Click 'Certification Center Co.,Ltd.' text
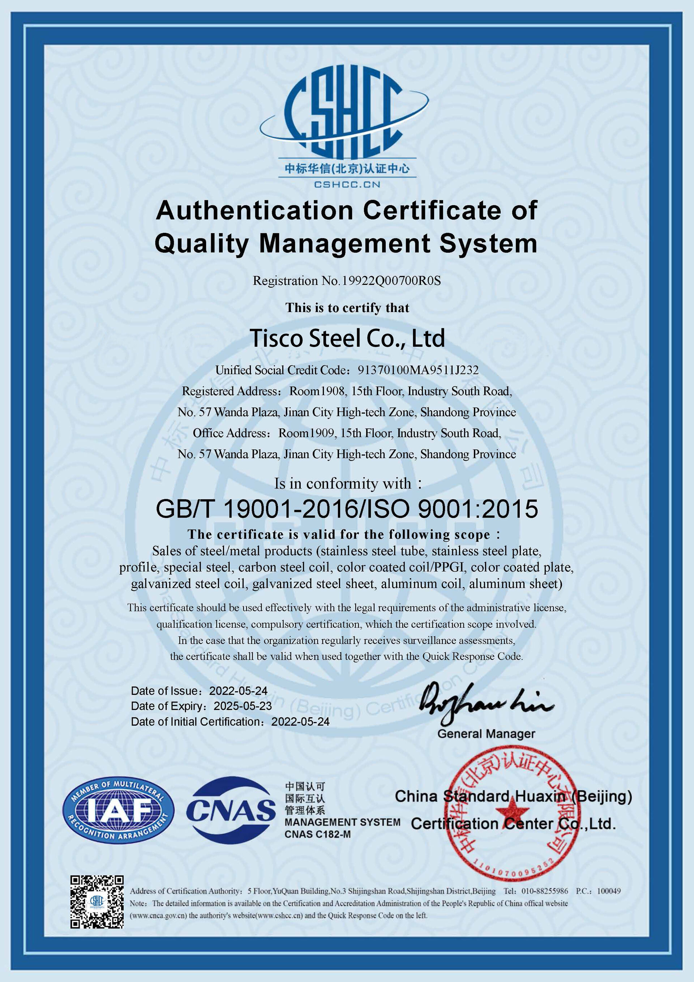Screen dimensions: 694x982 click(513, 824)
